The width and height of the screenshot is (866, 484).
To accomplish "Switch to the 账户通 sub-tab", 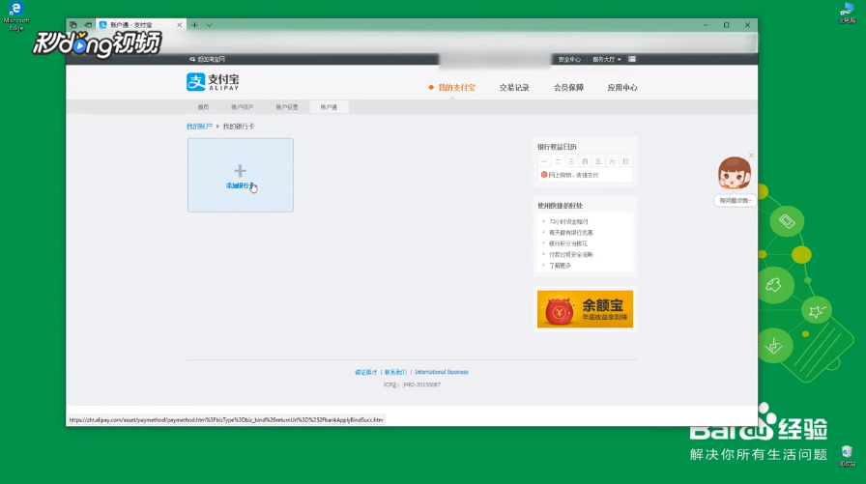I will tap(329, 107).
